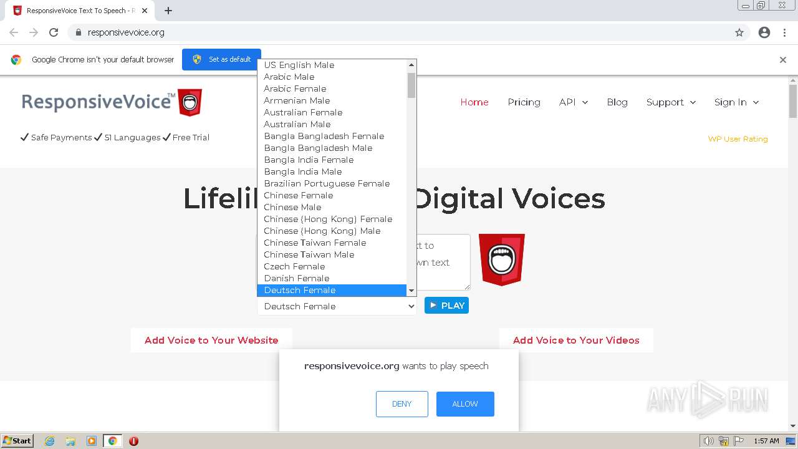
Task: Click the padlock site info icon
Action: (78, 32)
